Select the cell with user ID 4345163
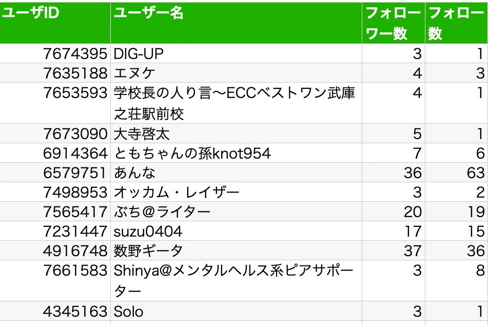This screenshot has width=488, height=325. coord(55,311)
